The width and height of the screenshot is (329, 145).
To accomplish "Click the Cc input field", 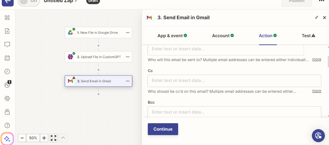I will [234, 81].
